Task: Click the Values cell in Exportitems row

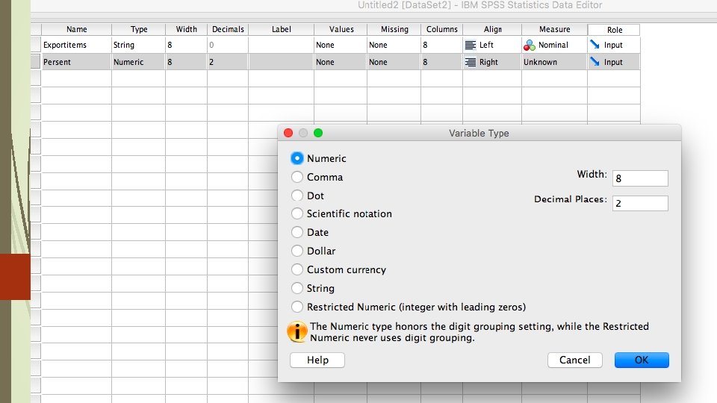Action: [341, 45]
